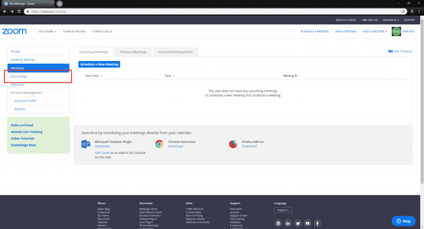Download the Microsoft Outlook Plugin

point(102,146)
